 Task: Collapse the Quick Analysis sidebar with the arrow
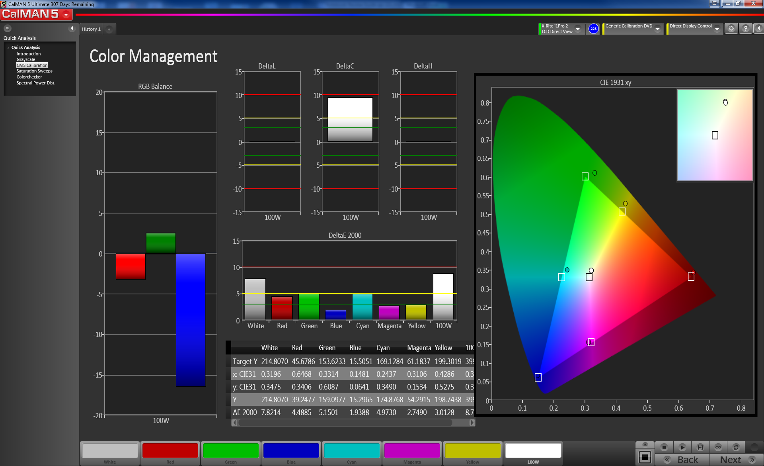(x=72, y=28)
